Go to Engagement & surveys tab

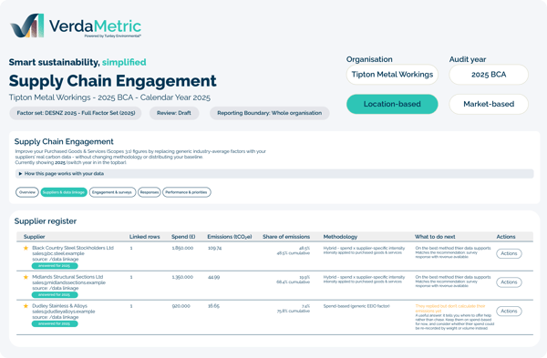click(x=112, y=192)
